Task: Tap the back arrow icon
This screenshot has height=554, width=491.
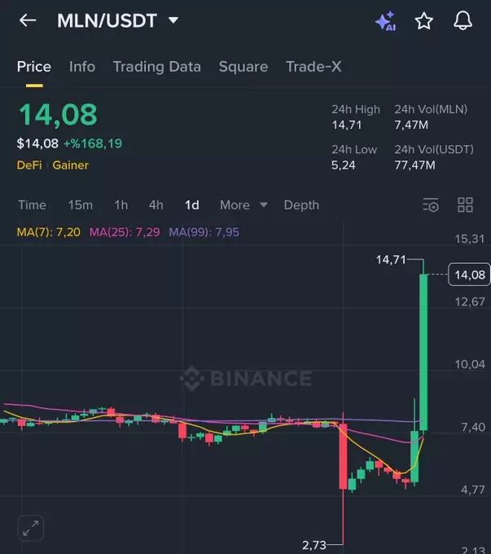Action: (x=28, y=20)
